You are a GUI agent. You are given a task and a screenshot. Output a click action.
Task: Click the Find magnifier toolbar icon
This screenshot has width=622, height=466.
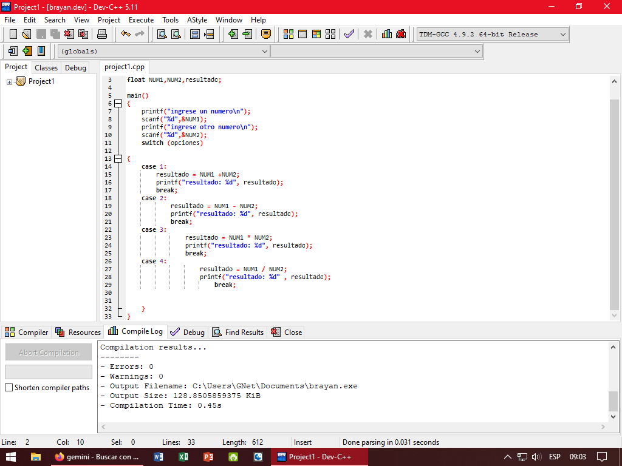[162, 34]
